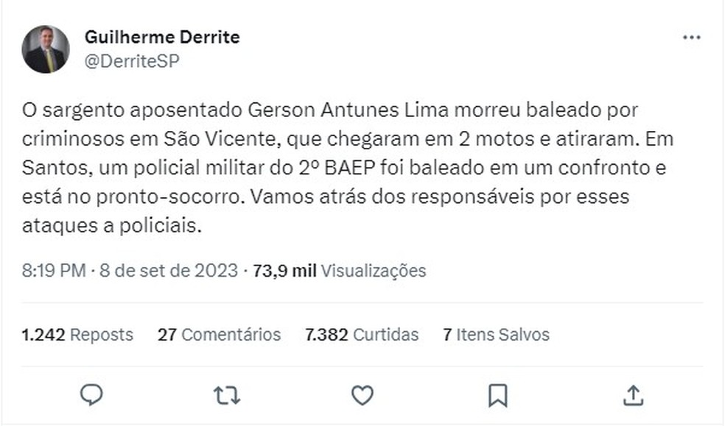Reply using the speech bubble icon
This screenshot has height=426, width=725.
pos(91,395)
